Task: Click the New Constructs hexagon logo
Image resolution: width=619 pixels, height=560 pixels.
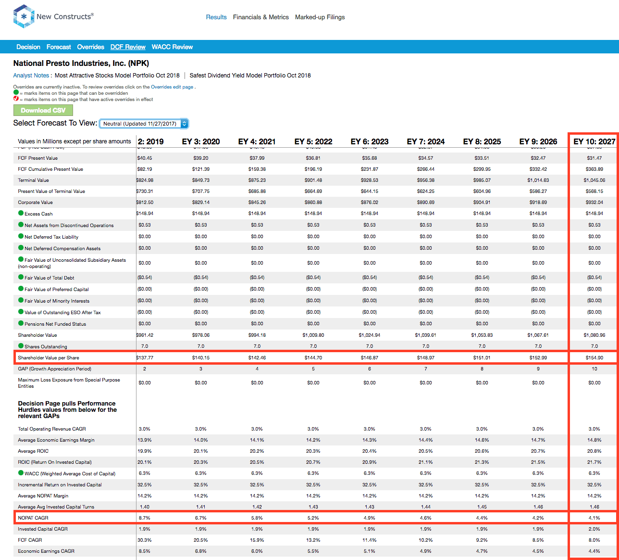Action: pos(23,16)
